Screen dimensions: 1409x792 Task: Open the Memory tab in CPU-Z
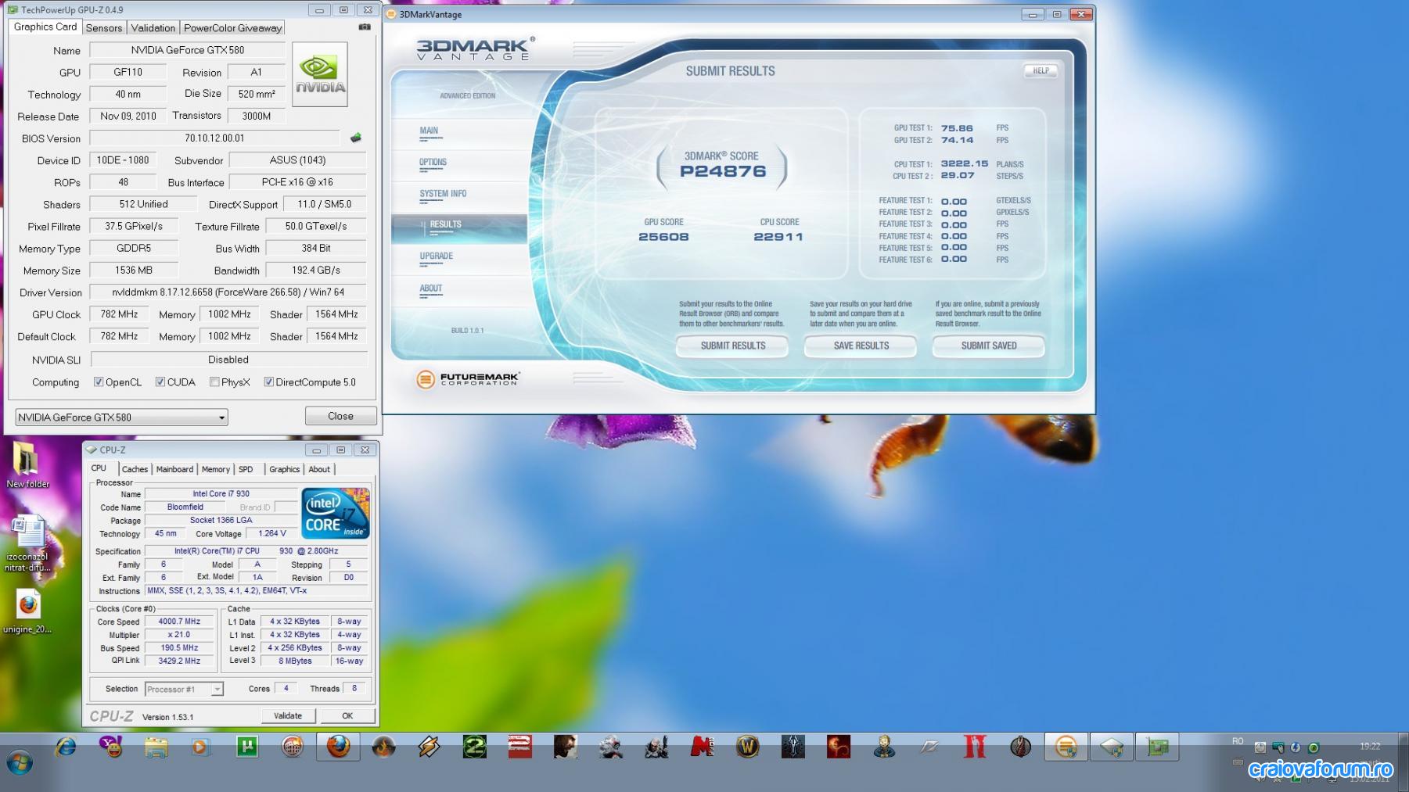216,469
